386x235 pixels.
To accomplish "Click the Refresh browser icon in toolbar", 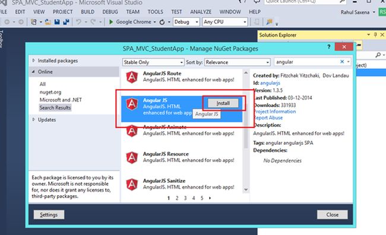I will [162, 22].
